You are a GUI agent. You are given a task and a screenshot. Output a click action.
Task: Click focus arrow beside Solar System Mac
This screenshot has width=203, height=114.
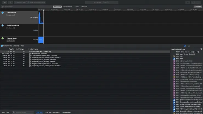[50, 52]
